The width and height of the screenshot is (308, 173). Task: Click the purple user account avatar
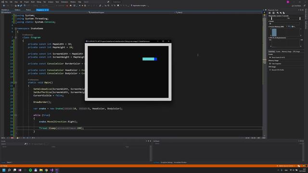288,2
